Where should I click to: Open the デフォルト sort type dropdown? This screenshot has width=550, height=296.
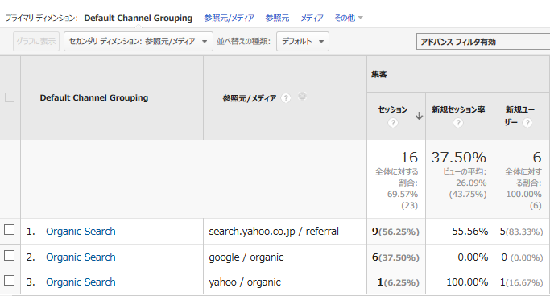click(302, 41)
